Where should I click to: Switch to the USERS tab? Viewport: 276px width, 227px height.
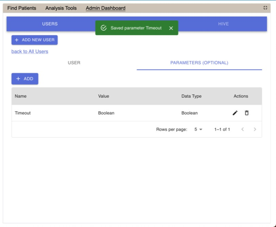click(x=50, y=24)
